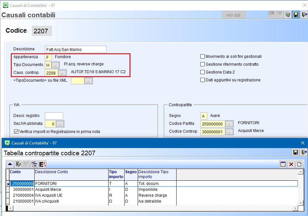Click the blue up-arrow grid button

coord(10,164)
